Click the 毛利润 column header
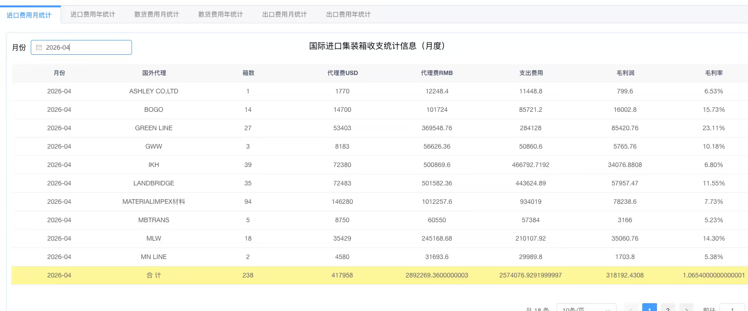This screenshot has width=748, height=311. 625,73
